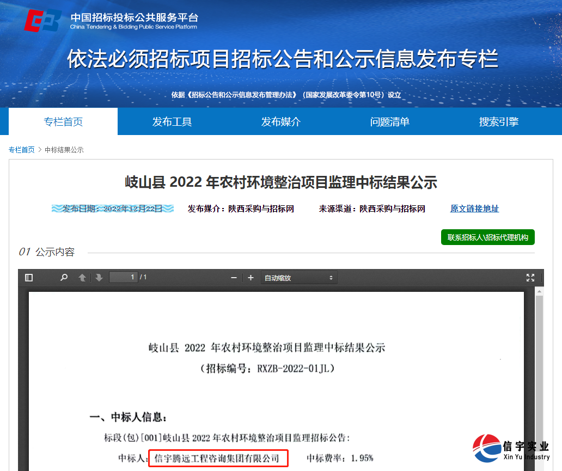Switch to the 发布媒介 tab
Viewport: 562px width, 471px height.
point(280,121)
